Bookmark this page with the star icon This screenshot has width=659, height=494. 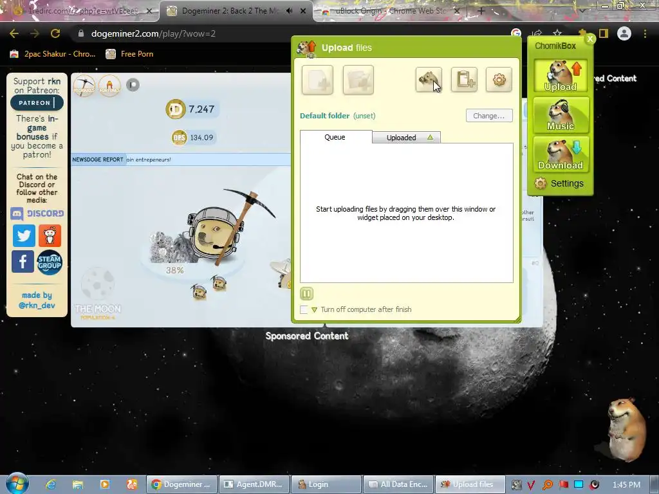[557, 33]
